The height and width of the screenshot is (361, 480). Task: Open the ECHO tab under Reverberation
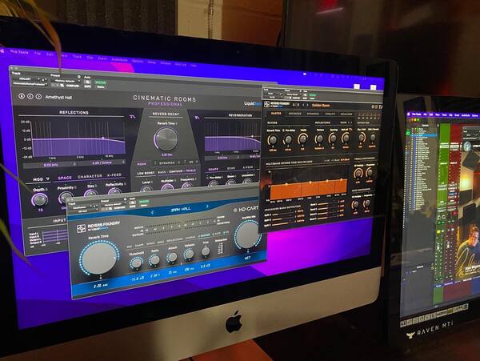click(231, 168)
